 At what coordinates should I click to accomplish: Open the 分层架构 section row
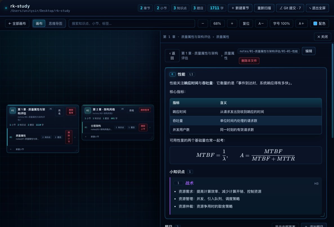click(118, 128)
